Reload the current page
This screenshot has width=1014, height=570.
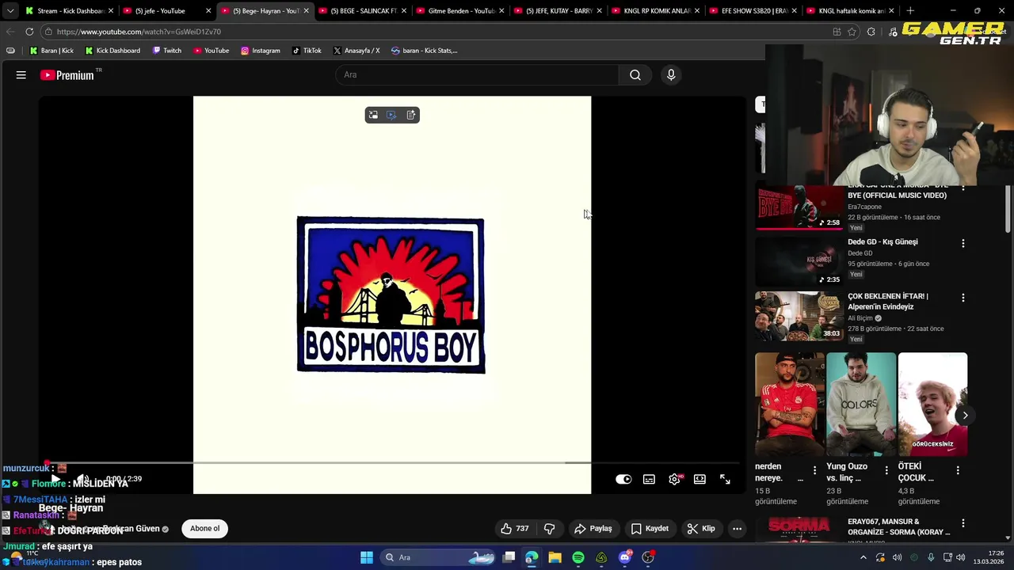[29, 32]
